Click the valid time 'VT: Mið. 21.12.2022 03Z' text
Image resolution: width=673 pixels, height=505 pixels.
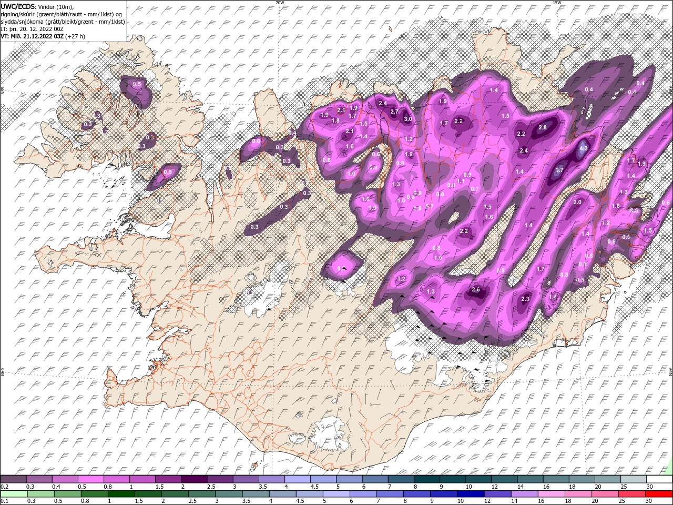(32, 36)
